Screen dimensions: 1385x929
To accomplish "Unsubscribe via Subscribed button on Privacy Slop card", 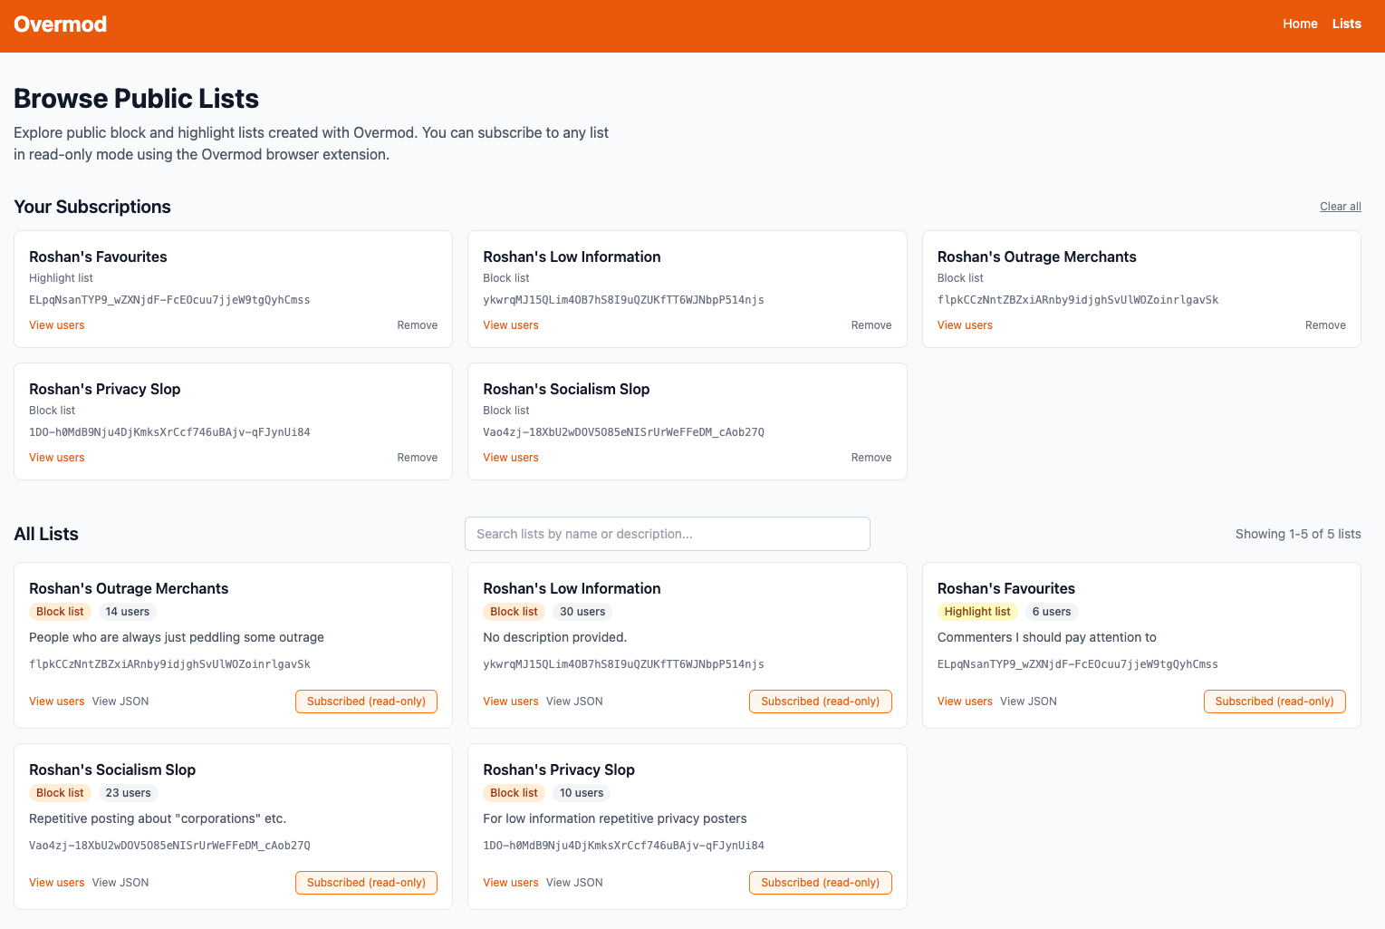I will pos(820,883).
